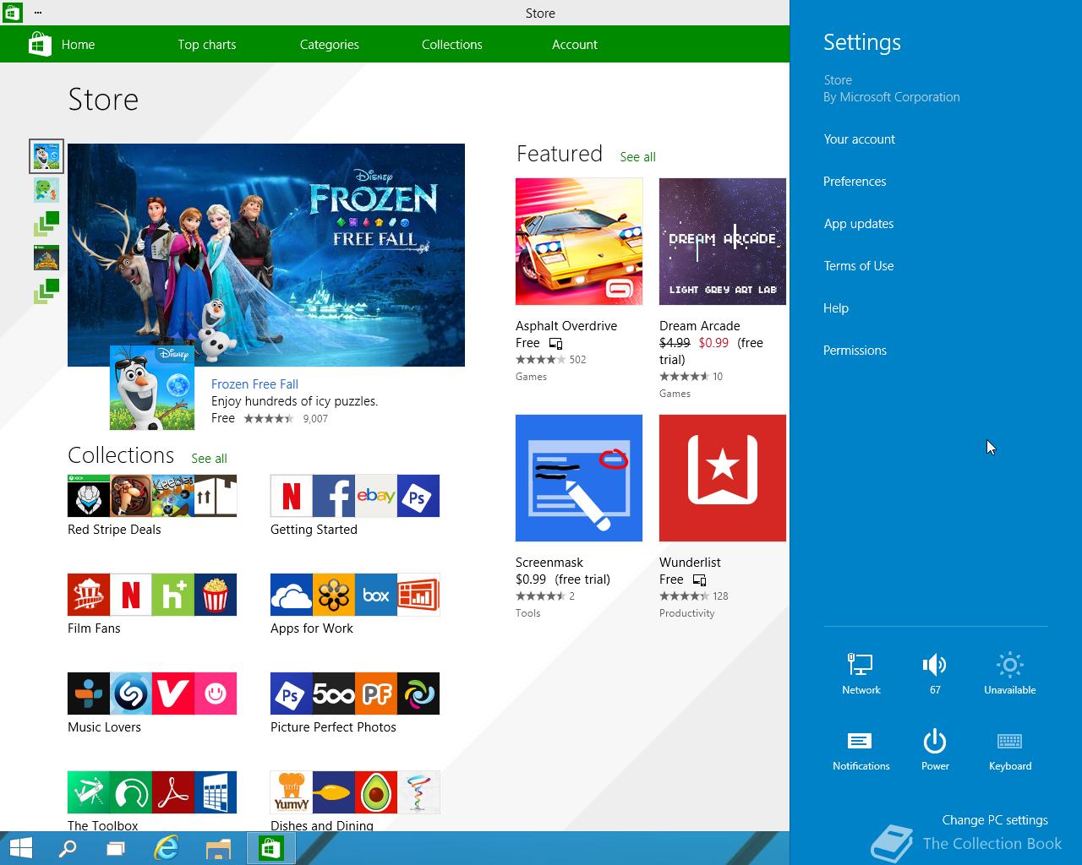Click the Facebook icon in Getting Started

pos(334,496)
